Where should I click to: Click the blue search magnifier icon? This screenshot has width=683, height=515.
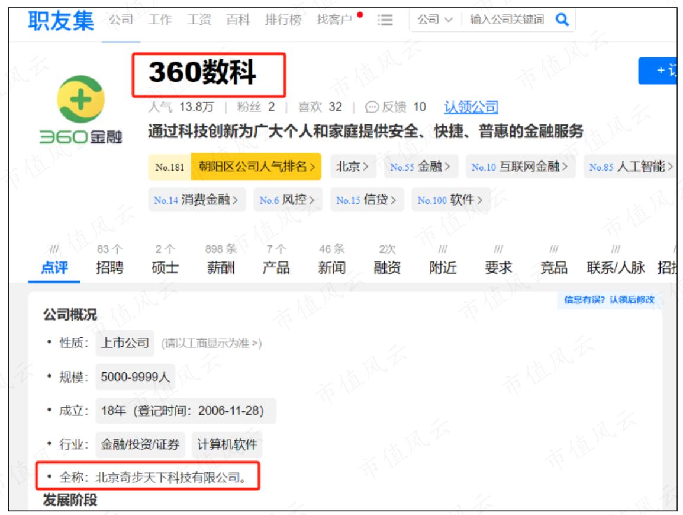562,20
